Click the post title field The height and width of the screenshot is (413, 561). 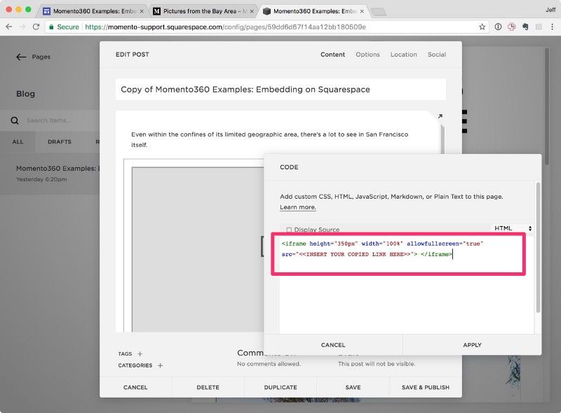[281, 90]
